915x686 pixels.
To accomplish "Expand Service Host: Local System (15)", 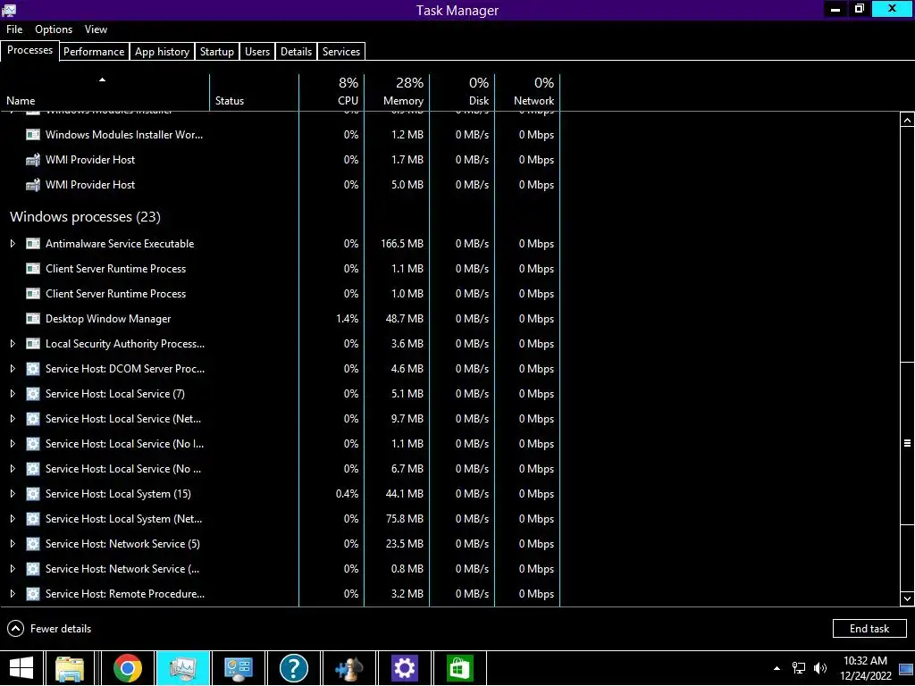I will tap(13, 494).
